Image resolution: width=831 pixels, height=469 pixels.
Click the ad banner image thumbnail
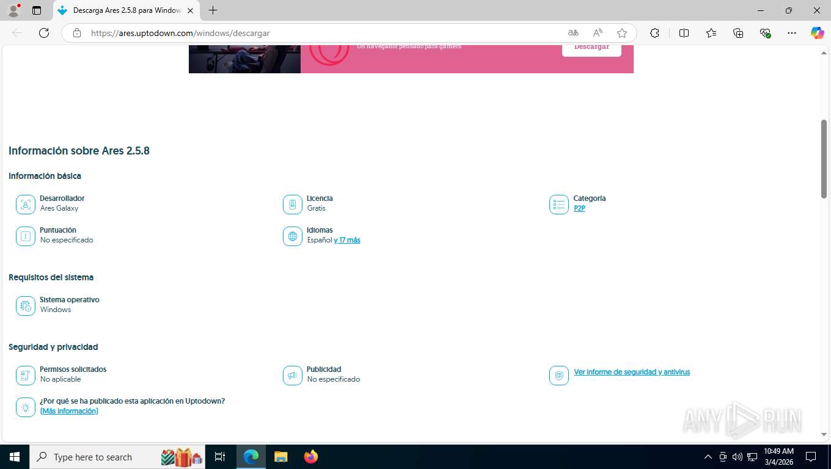tap(244, 59)
